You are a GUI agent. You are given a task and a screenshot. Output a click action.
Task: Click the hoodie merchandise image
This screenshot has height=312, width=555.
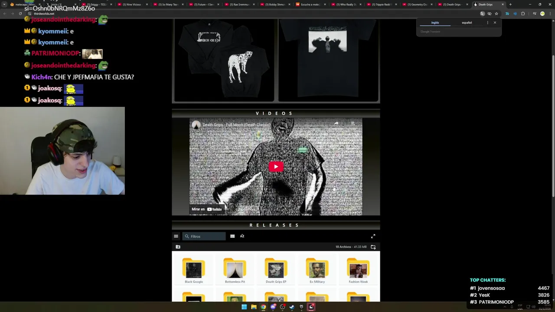[224, 60]
